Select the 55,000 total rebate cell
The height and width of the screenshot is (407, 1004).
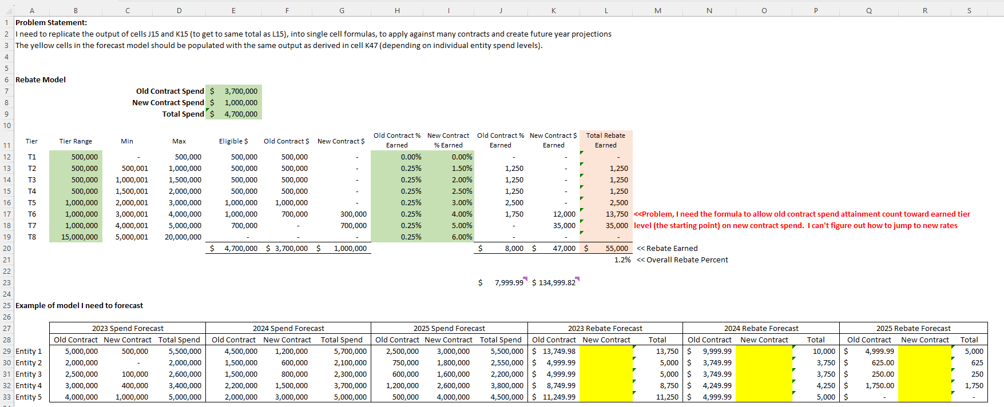point(606,248)
